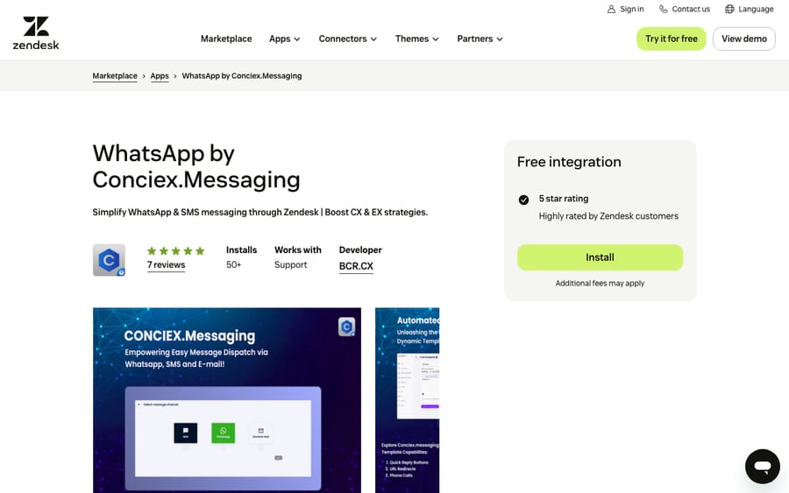The height and width of the screenshot is (493, 789).
Task: Open the chat widget bubble
Action: pyautogui.click(x=763, y=467)
